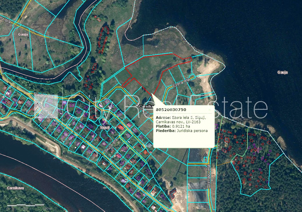Select Carnikava label in bottom-left forest

[15, 188]
